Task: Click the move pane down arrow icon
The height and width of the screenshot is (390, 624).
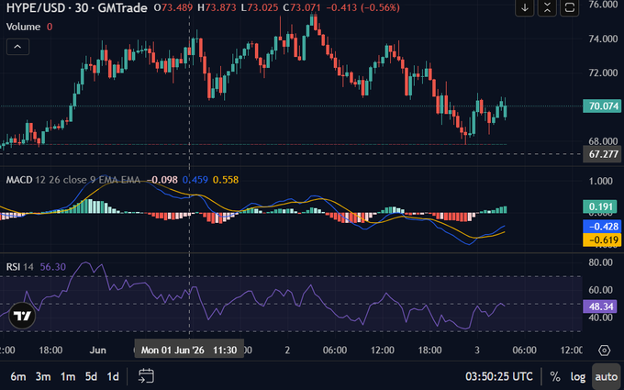Action: click(x=525, y=7)
